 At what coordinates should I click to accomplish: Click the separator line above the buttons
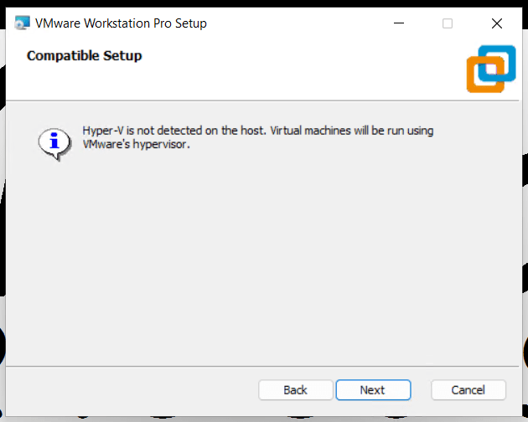click(x=264, y=366)
